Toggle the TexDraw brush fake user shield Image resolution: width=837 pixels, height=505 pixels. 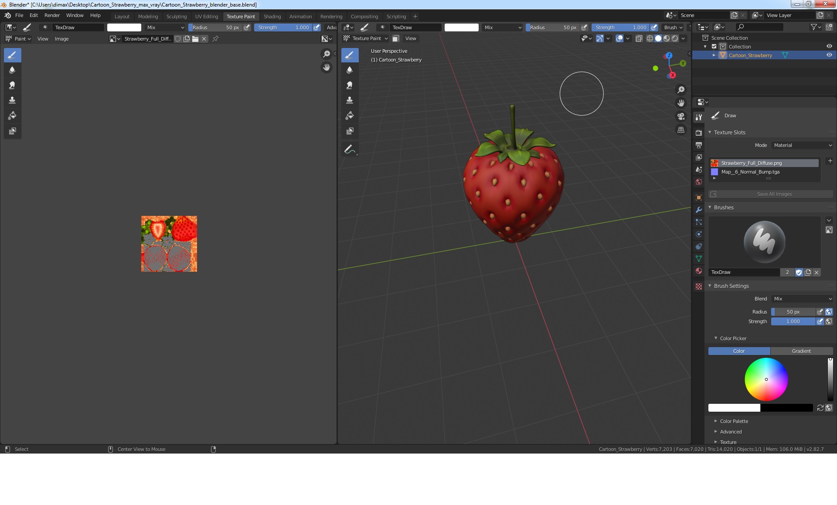tap(799, 272)
